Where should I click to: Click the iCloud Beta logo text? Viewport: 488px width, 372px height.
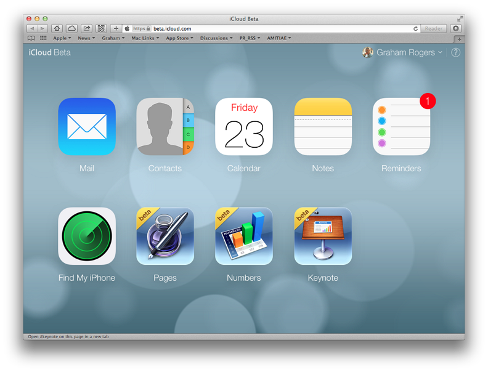50,52
